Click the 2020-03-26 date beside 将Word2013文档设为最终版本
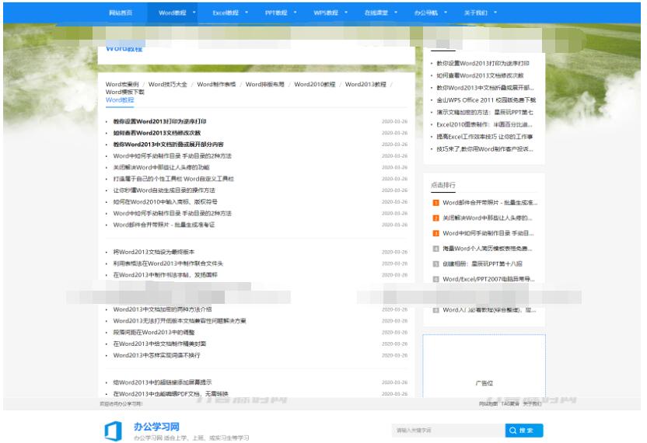 pos(394,252)
